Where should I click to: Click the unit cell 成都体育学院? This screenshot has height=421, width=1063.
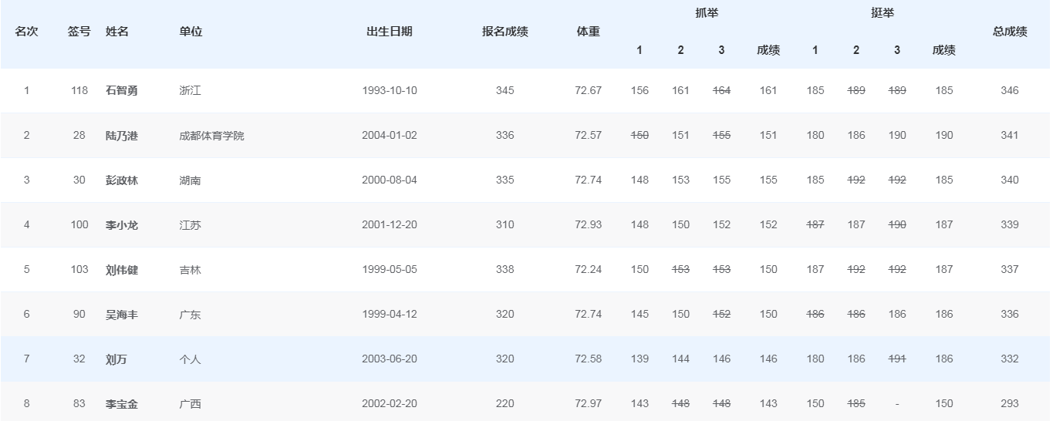[x=211, y=135]
